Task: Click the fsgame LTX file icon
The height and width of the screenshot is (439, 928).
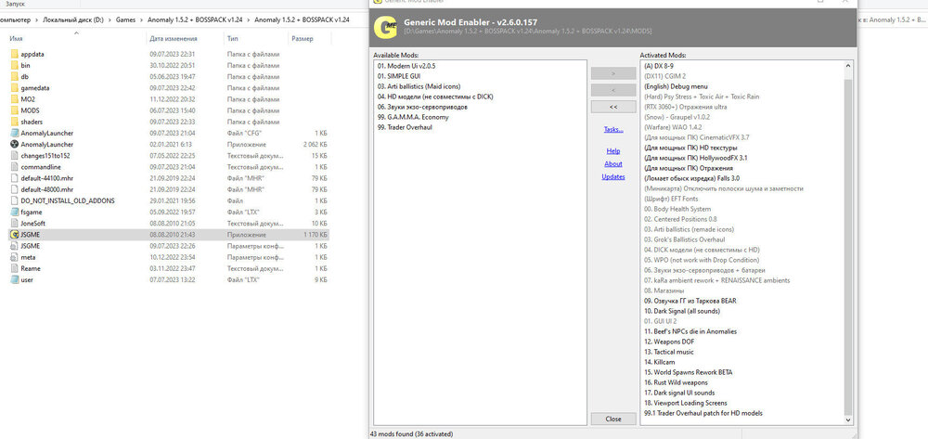Action: [15, 212]
